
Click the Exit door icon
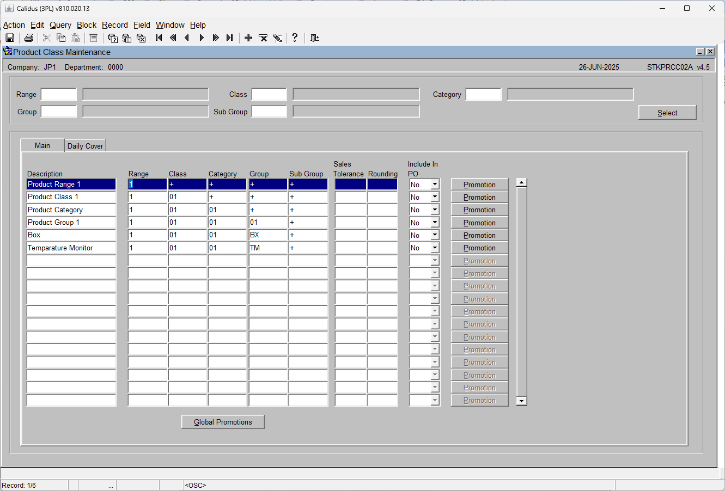click(x=315, y=38)
